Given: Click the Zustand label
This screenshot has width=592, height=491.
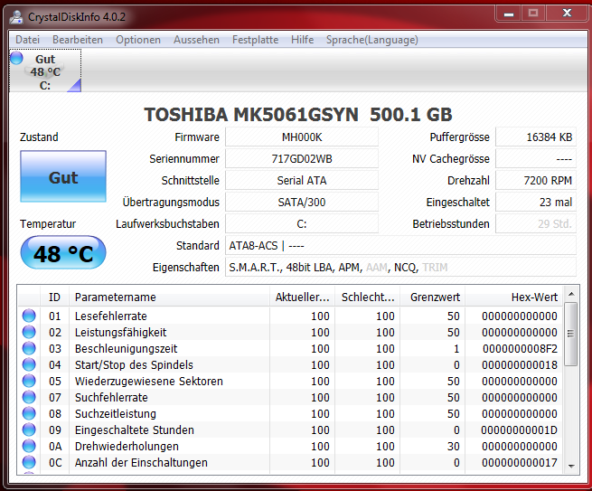Looking at the screenshot, I should point(39,137).
